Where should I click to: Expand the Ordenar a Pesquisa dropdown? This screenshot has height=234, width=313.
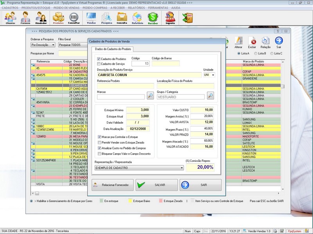coord(54,45)
